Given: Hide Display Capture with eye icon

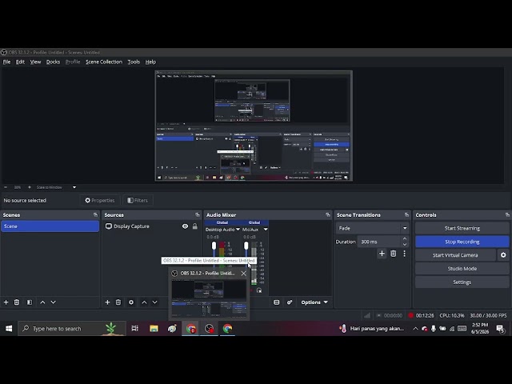Looking at the screenshot, I should (185, 226).
